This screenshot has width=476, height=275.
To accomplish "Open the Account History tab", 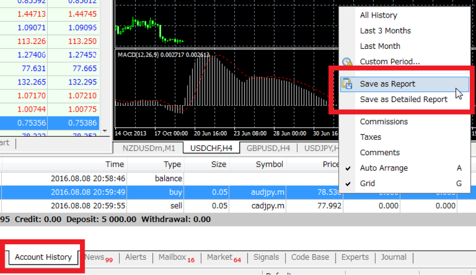I will 42,257.
